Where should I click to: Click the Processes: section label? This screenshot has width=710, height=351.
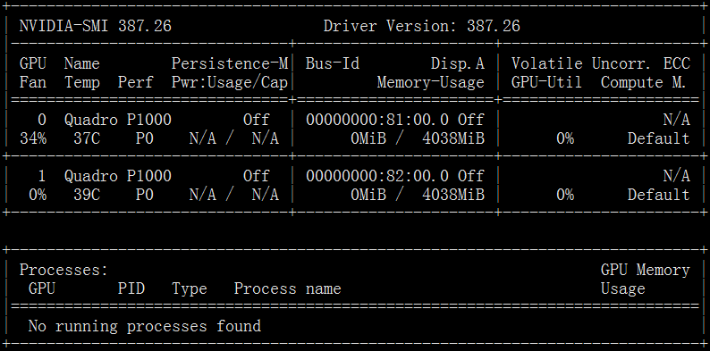[x=63, y=270]
